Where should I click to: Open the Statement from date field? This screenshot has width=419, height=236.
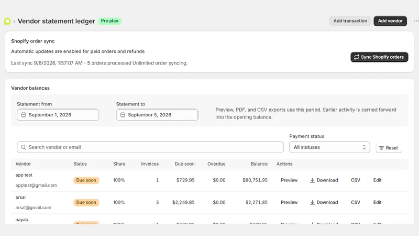click(58, 115)
